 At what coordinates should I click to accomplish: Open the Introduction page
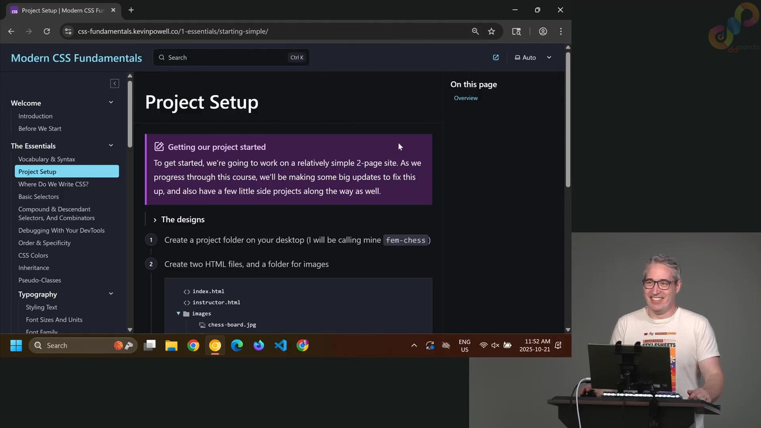[x=35, y=116]
